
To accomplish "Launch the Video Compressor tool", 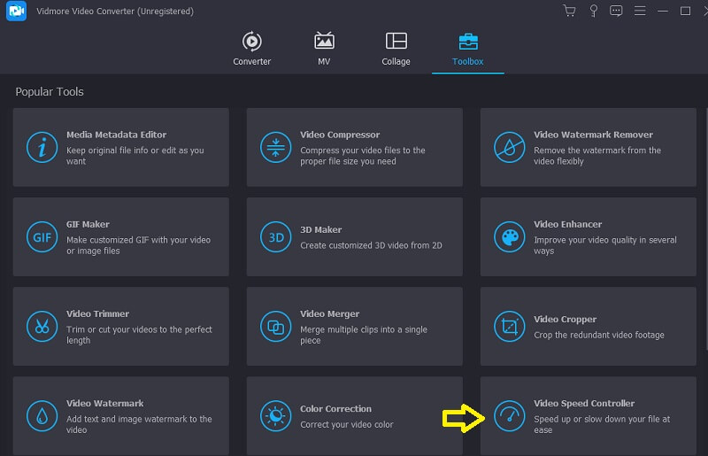I will 354,148.
